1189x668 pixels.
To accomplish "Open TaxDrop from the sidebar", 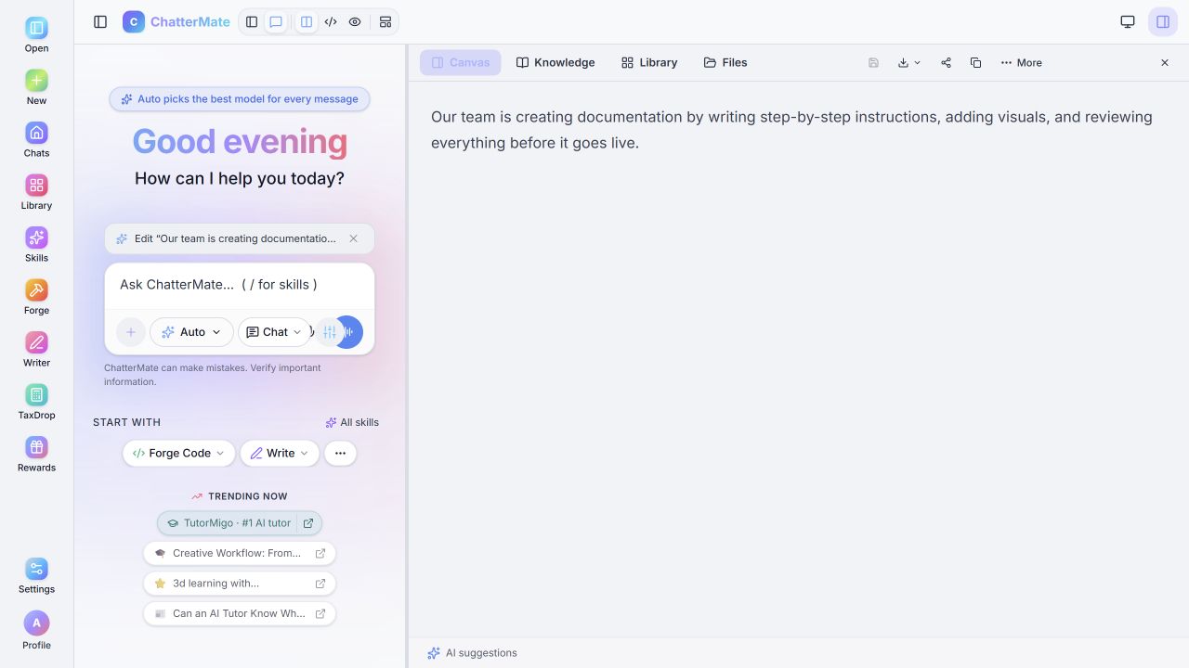I will pyautogui.click(x=36, y=403).
